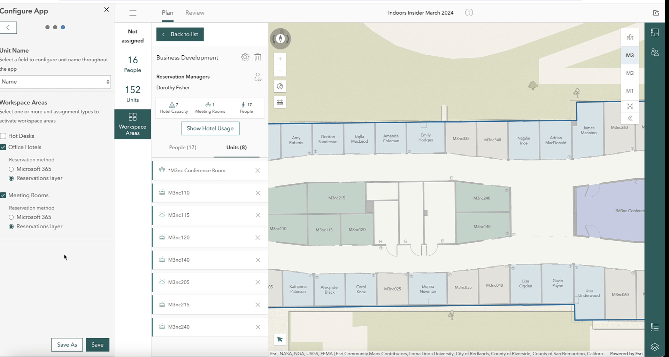Open the unit Name field dropdown
669x357 pixels.
56,81
